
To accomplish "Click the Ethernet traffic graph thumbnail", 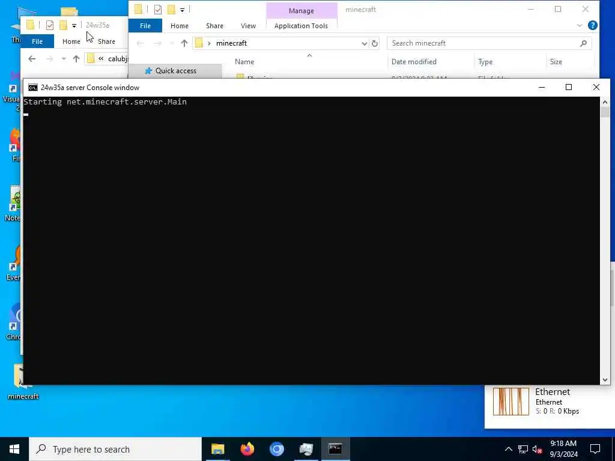I will pos(510,402).
